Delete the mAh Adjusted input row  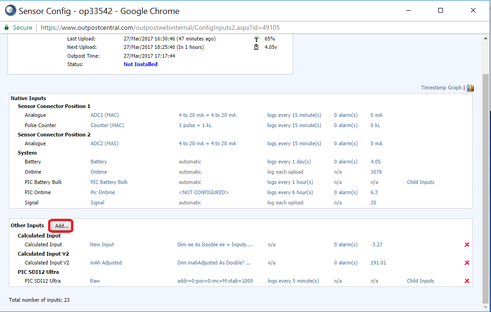click(x=467, y=263)
